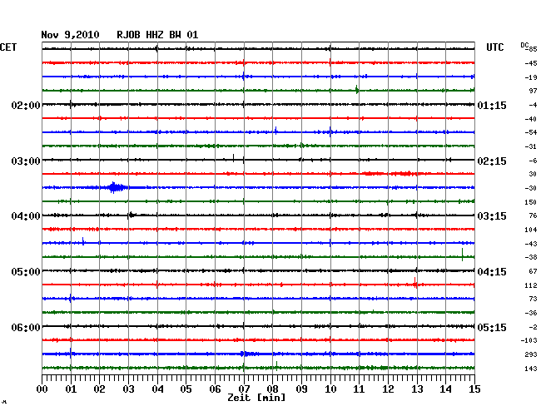Viewport: 541px width, 411px height.
Task: Click the DC offset value '76'
Action: point(533,215)
